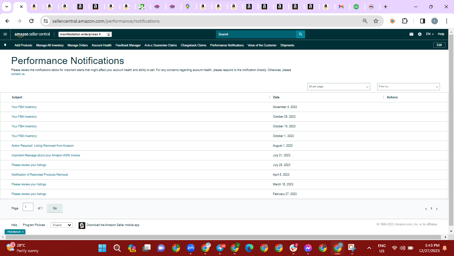This screenshot has height=256, width=454.
Task: Open the zoom magnifier in the address bar
Action: (x=365, y=21)
